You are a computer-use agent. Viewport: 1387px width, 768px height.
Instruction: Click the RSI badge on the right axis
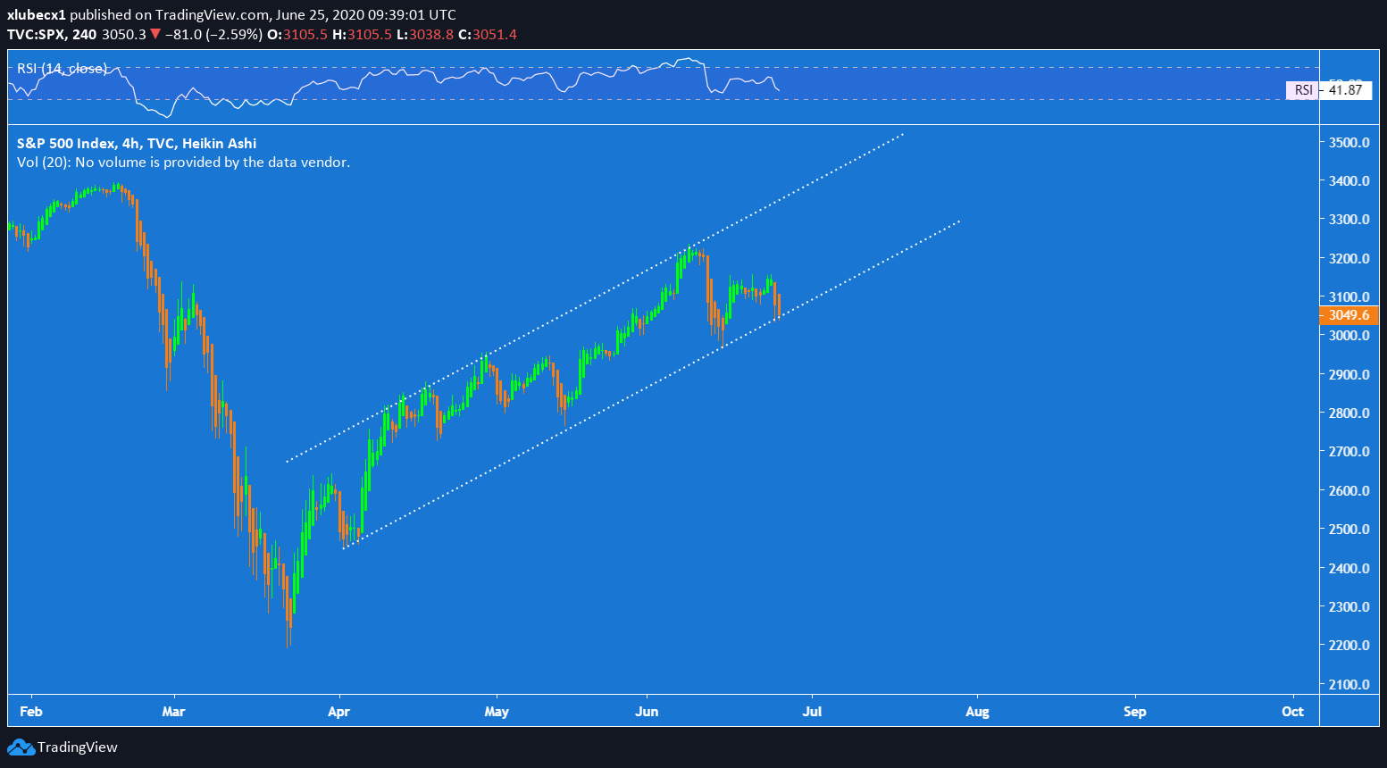tap(1303, 90)
